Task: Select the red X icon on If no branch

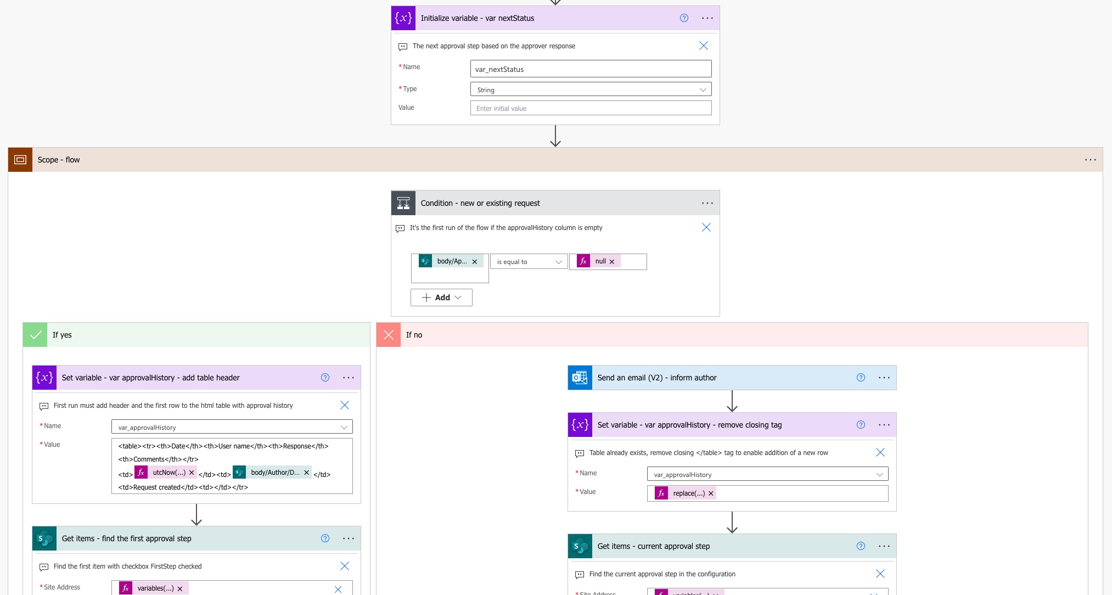Action: point(389,335)
